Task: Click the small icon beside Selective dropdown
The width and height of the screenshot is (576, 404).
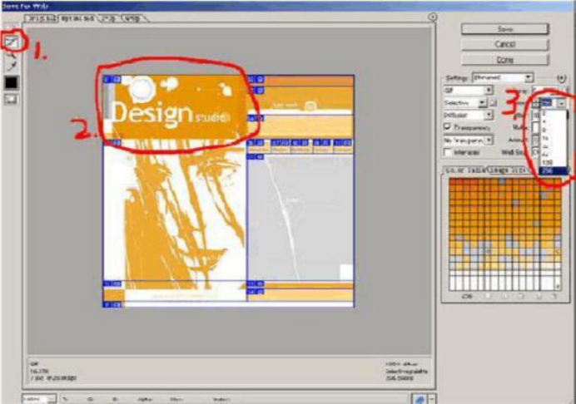Action: point(494,102)
